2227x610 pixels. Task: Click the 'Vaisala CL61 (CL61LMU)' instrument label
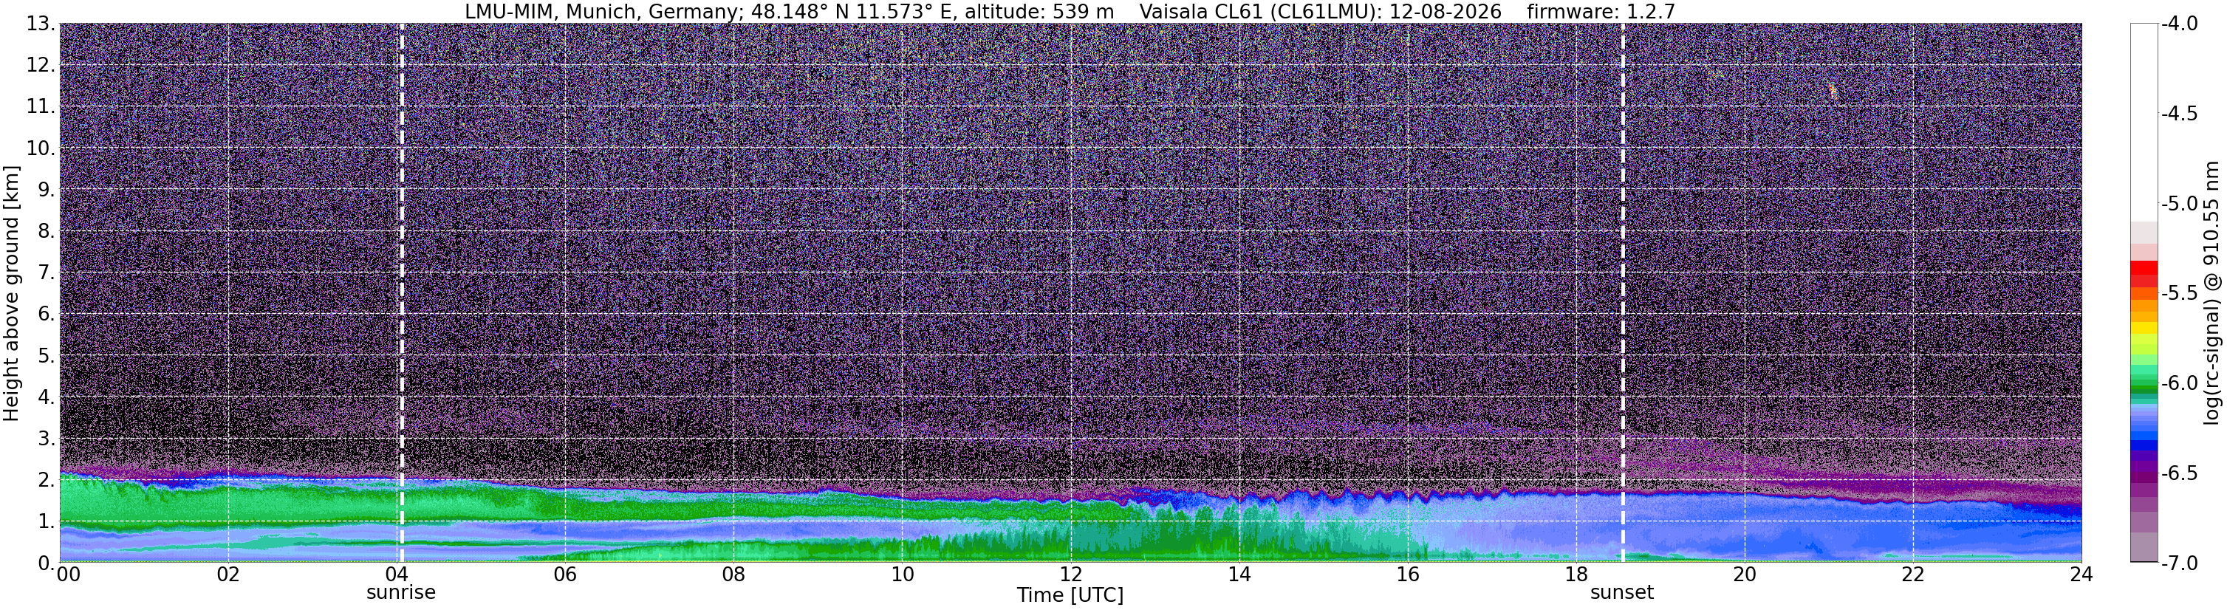[1262, 11]
